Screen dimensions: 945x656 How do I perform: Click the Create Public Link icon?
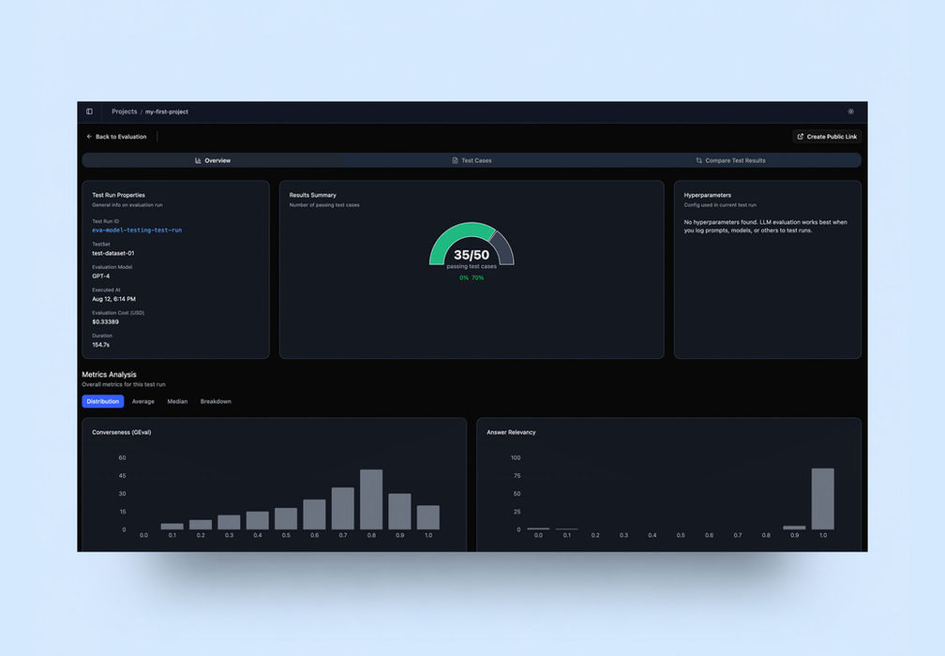801,137
